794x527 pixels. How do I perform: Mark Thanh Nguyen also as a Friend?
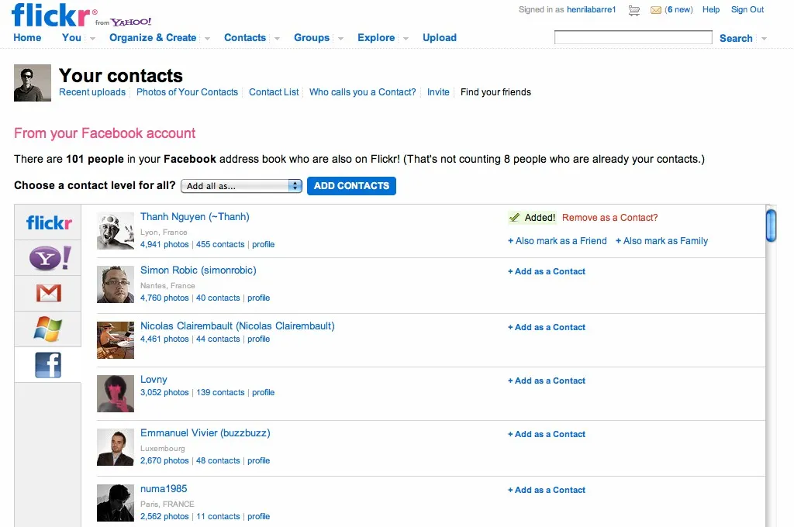tap(557, 241)
